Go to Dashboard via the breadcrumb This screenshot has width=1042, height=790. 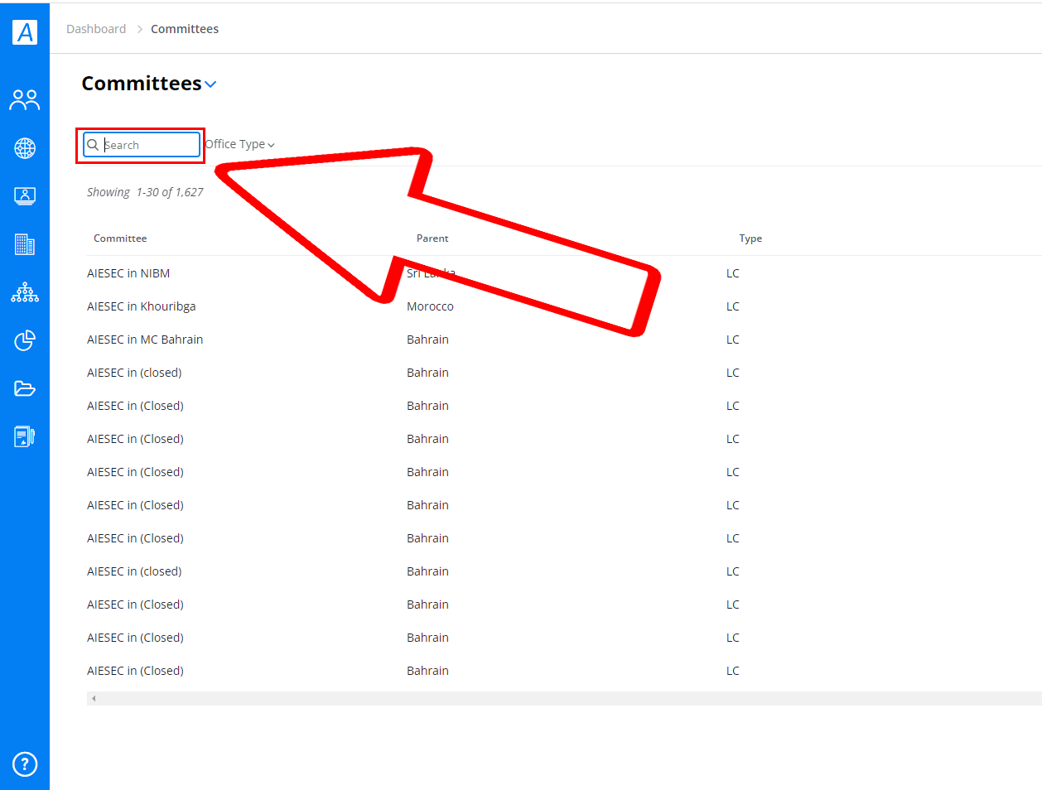pos(96,29)
